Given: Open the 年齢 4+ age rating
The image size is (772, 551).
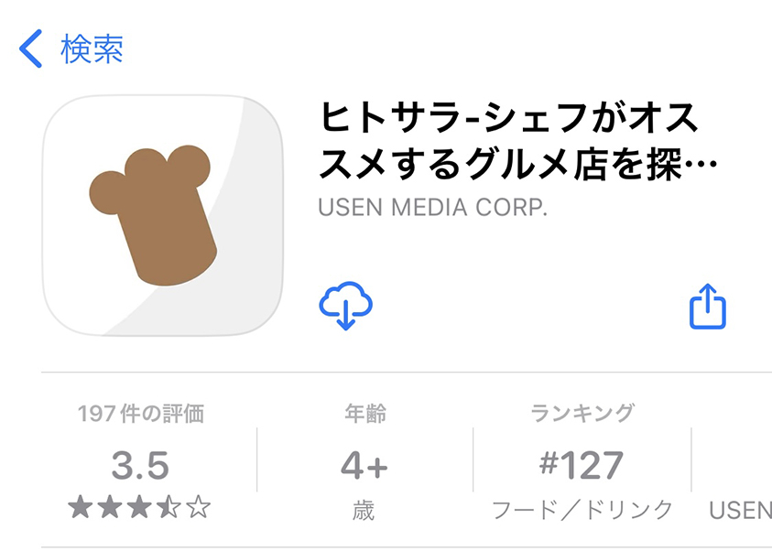Looking at the screenshot, I should (364, 462).
